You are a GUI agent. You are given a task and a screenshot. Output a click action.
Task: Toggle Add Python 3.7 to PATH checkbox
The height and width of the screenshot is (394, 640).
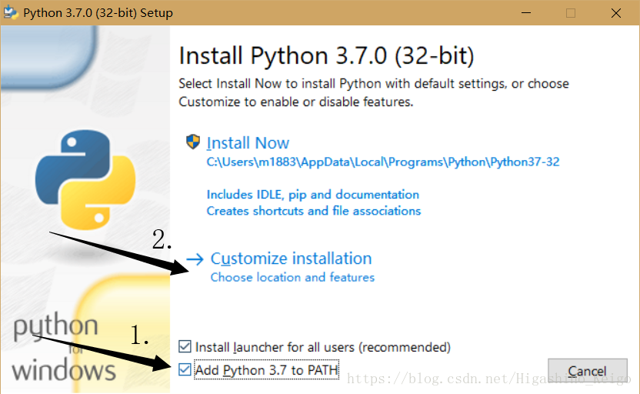185,369
